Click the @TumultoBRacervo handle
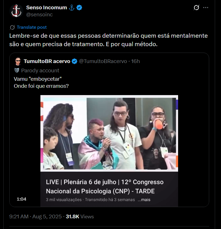 tap(103, 61)
